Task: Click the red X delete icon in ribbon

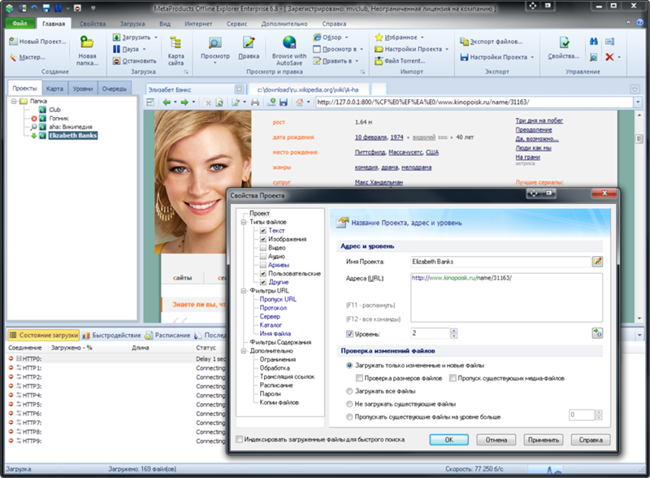Action: click(x=609, y=57)
